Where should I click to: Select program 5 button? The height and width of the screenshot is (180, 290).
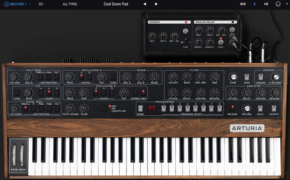point(195,109)
